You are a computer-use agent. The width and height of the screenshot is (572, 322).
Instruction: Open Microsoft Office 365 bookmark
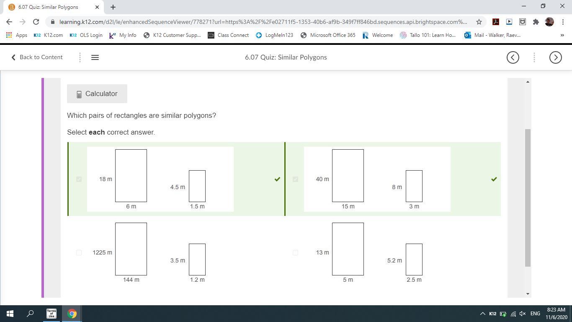[x=328, y=35]
